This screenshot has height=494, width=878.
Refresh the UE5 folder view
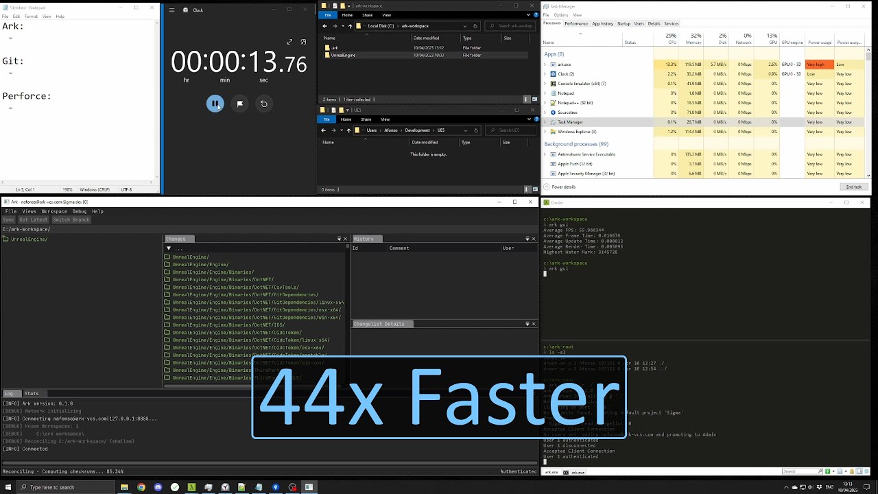coord(476,130)
